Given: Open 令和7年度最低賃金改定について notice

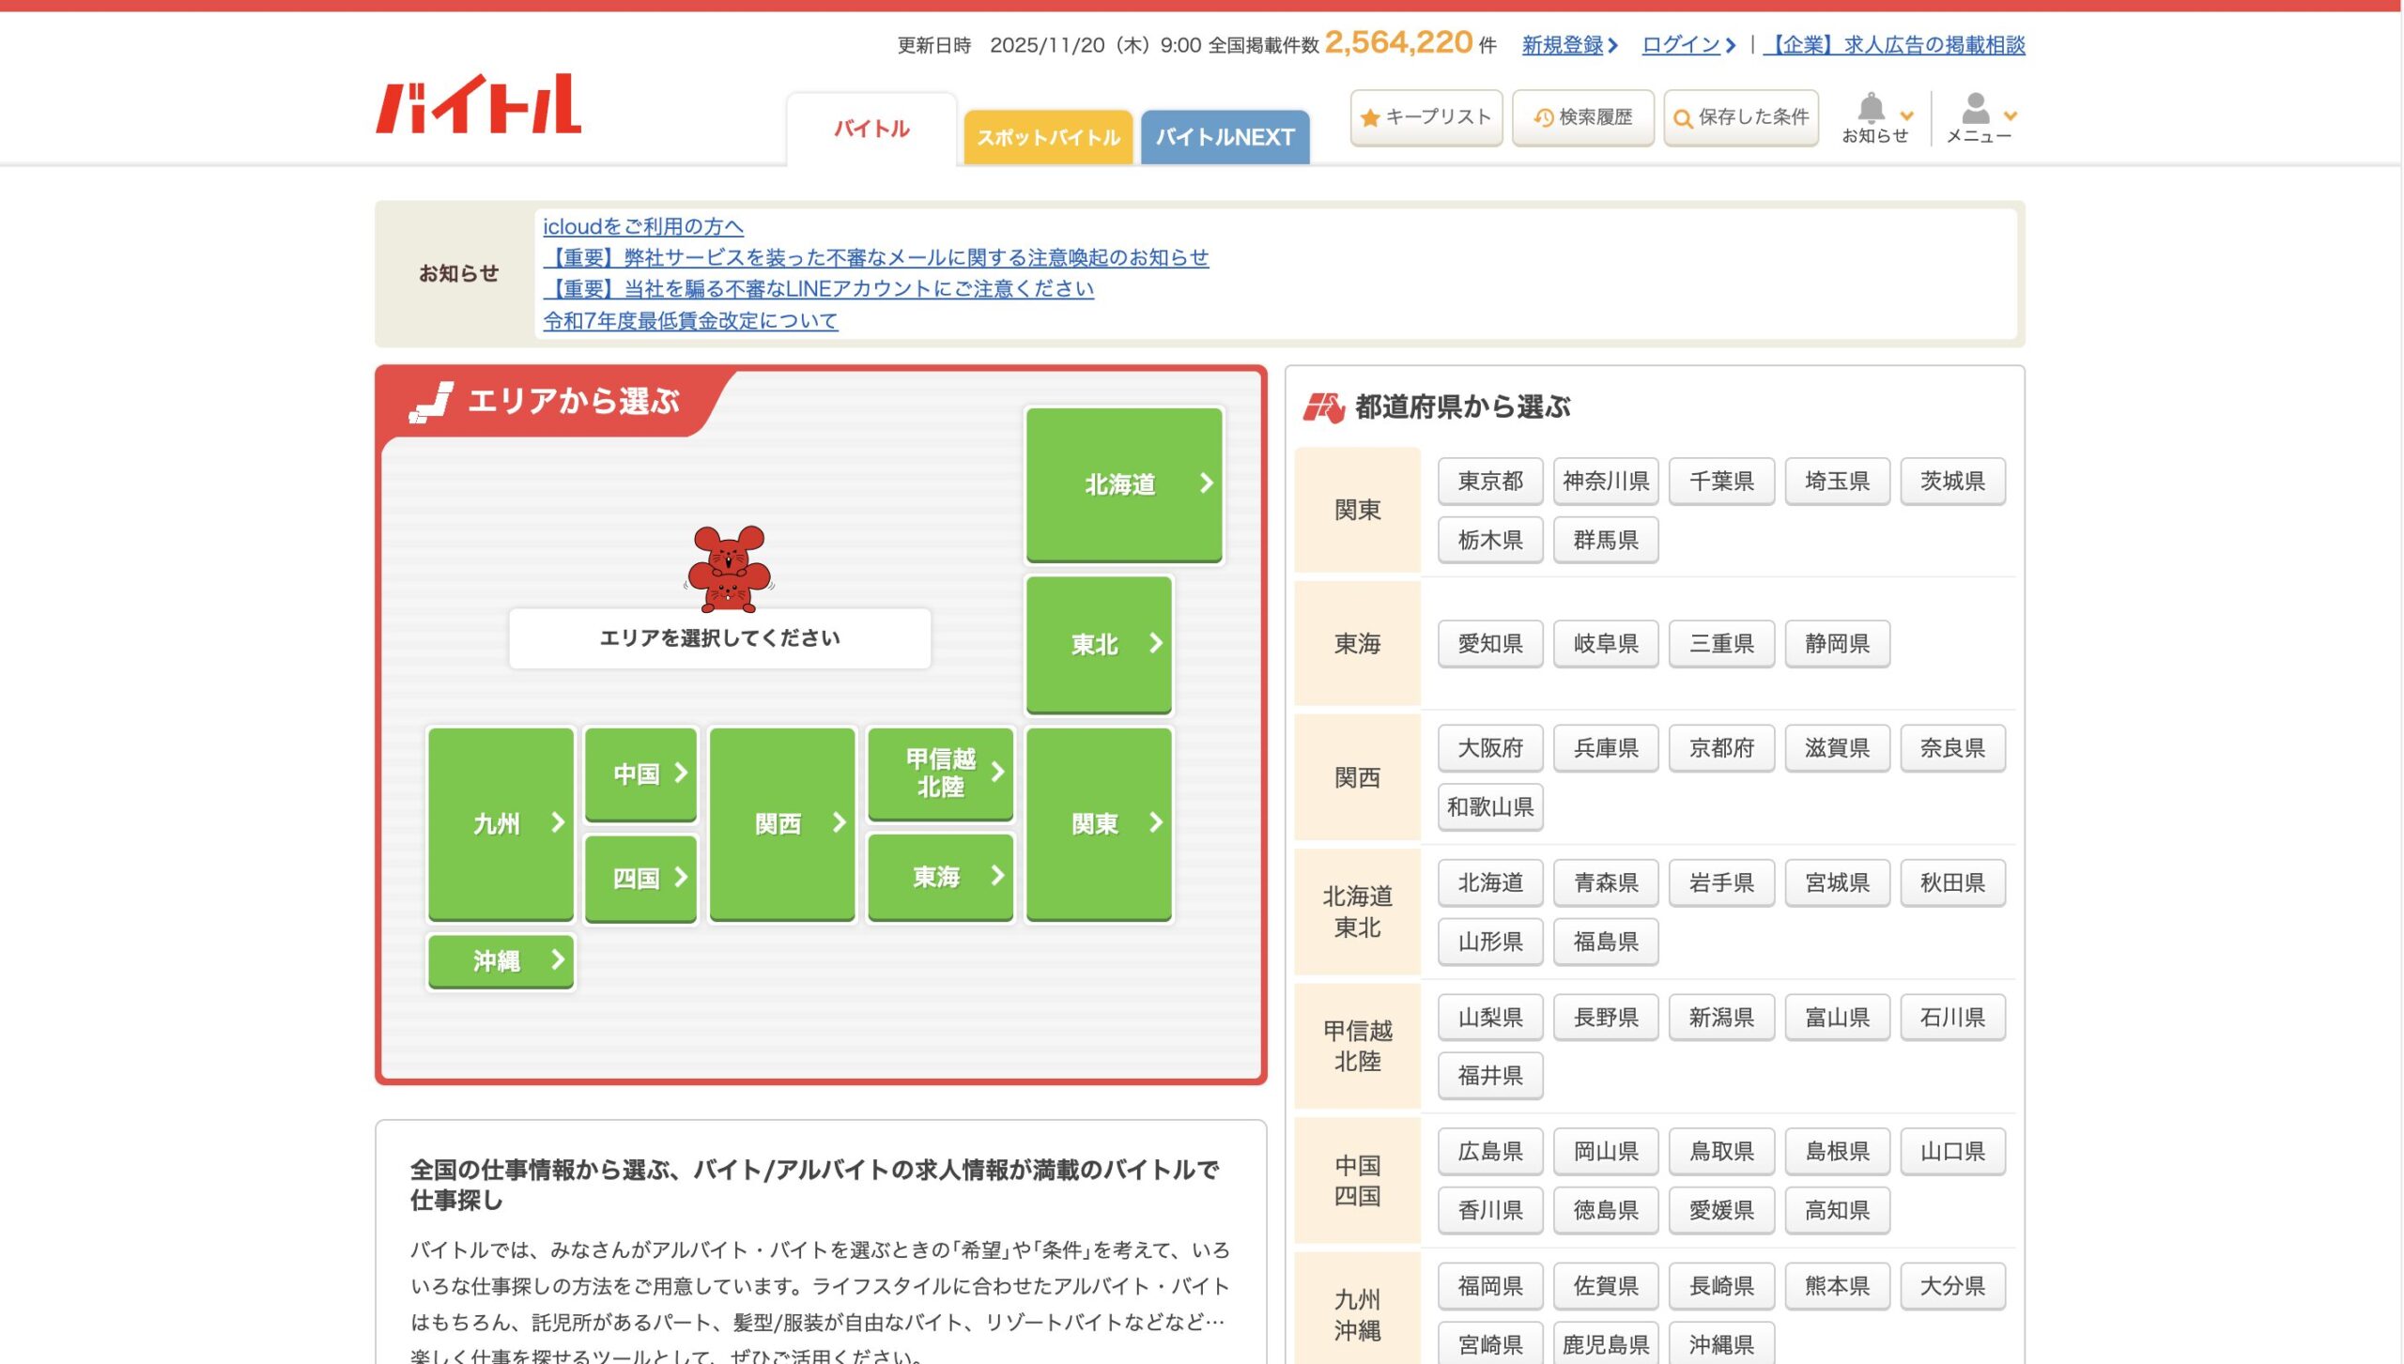Looking at the screenshot, I should point(690,321).
